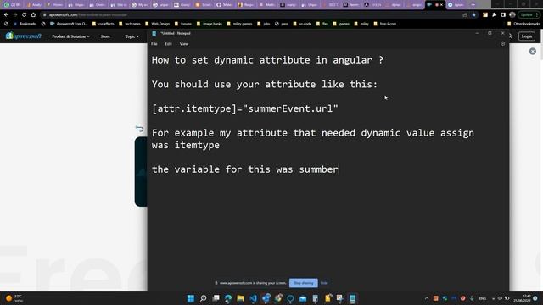Click the line with attr.itemtype in Notepad
Screen dimensions: 543x305
click(245, 108)
